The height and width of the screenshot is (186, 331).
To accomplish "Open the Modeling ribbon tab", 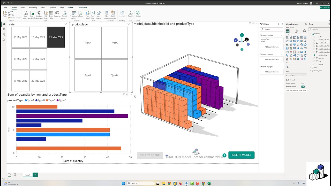I will pyautogui.click(x=33, y=7).
